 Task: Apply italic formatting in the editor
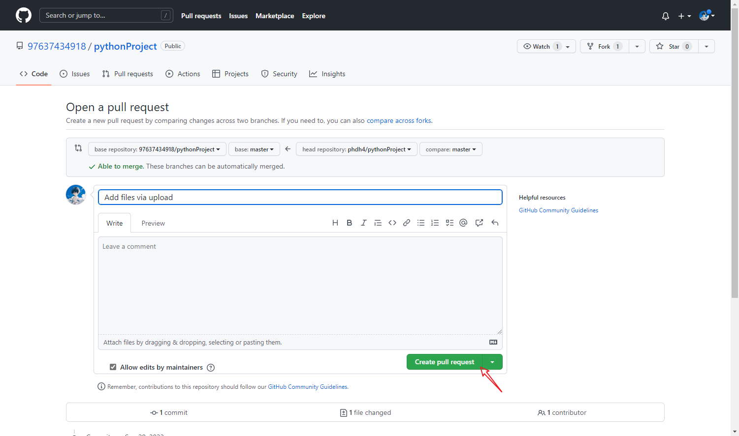coord(363,223)
